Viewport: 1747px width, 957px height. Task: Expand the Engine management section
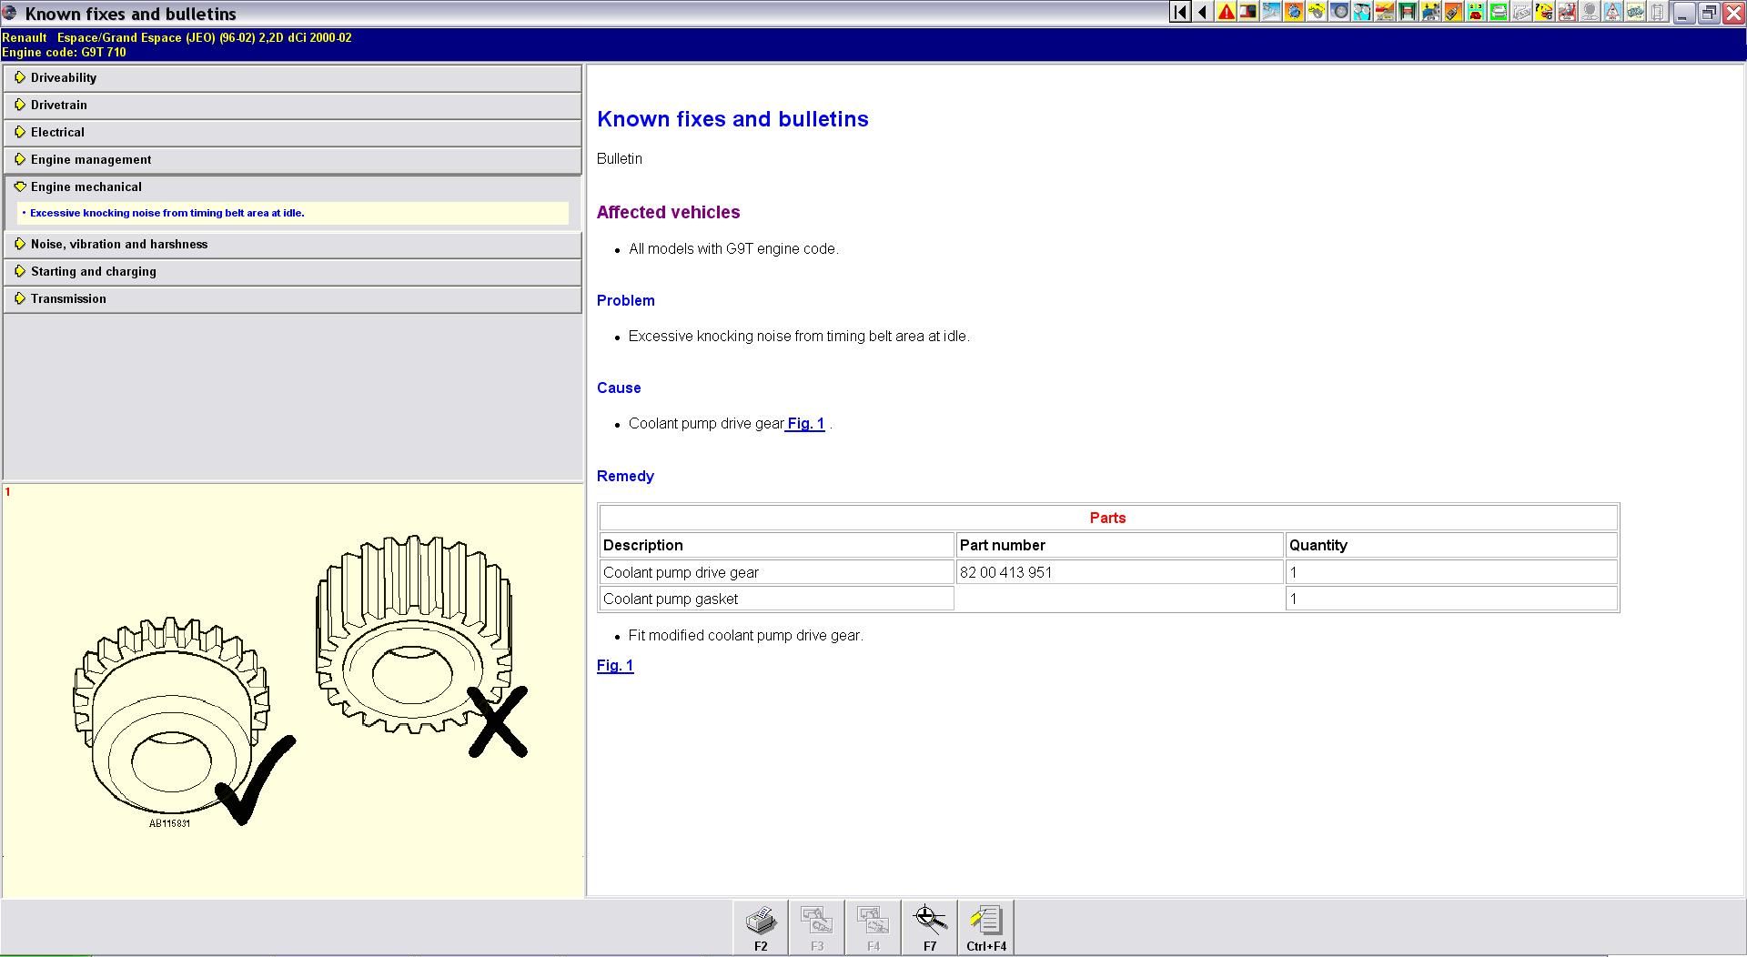(91, 159)
